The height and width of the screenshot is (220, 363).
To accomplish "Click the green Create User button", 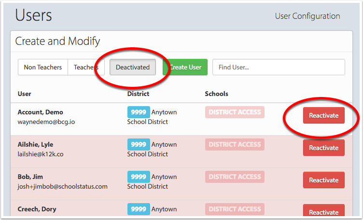I will pos(185,67).
